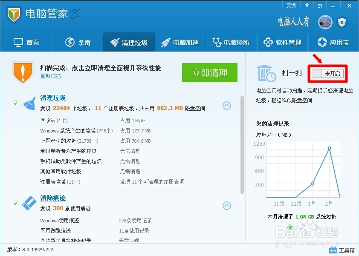Screen dimensions: 359x256
Task: Open the 软件管理 tab
Action: point(282,42)
